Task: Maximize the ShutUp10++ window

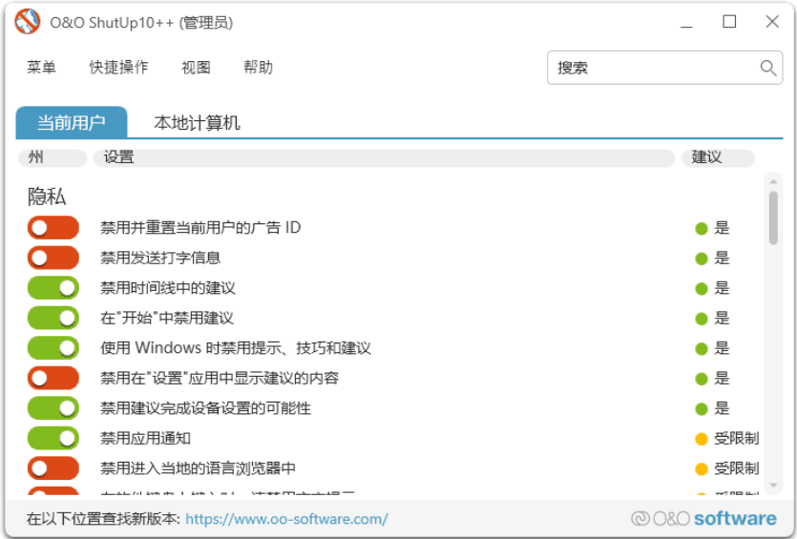Action: pos(729,21)
